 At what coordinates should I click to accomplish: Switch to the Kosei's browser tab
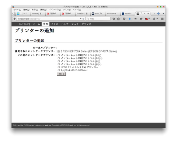point(128,14)
